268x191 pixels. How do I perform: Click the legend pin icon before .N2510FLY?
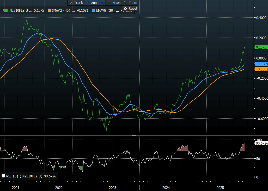(3, 11)
